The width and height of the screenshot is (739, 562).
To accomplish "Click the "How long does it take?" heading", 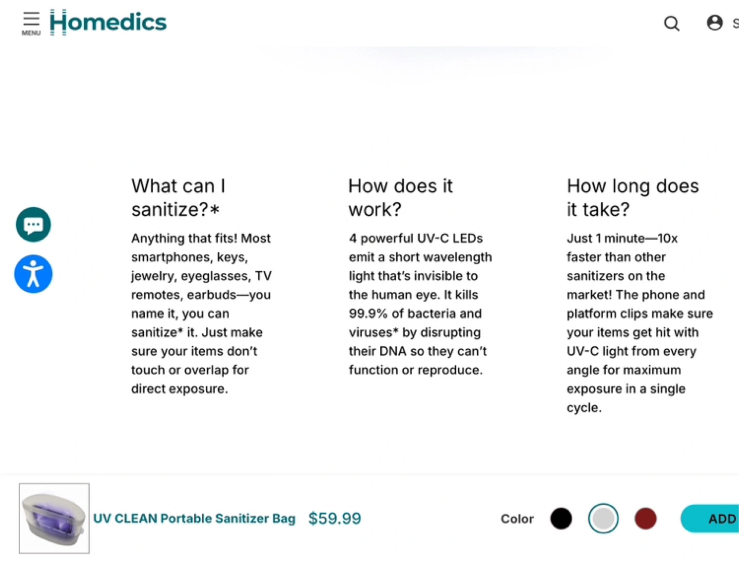I will click(x=632, y=197).
